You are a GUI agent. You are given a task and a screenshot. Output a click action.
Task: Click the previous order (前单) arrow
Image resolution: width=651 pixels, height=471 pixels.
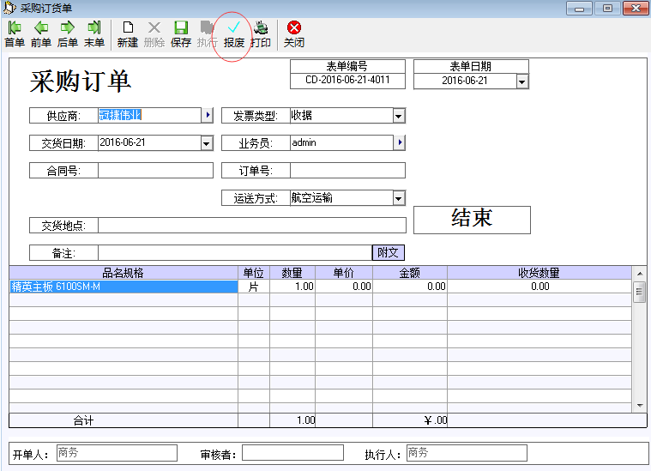(x=41, y=27)
